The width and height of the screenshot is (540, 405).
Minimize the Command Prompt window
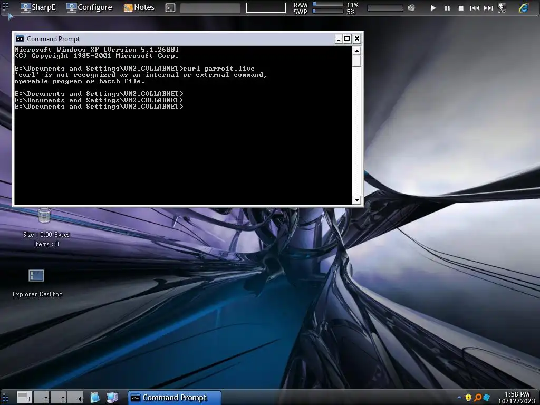[339, 38]
